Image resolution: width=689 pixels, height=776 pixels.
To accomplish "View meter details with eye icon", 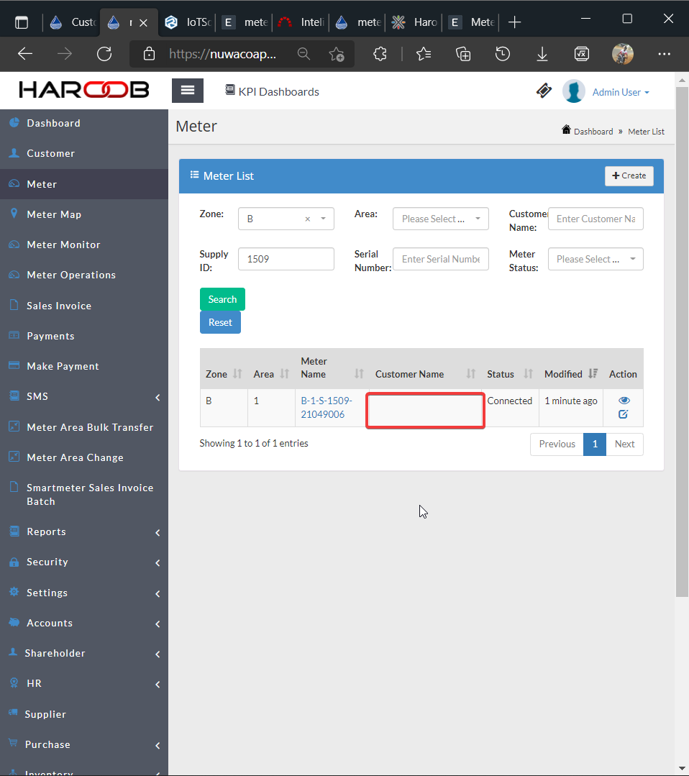I will pyautogui.click(x=624, y=401).
